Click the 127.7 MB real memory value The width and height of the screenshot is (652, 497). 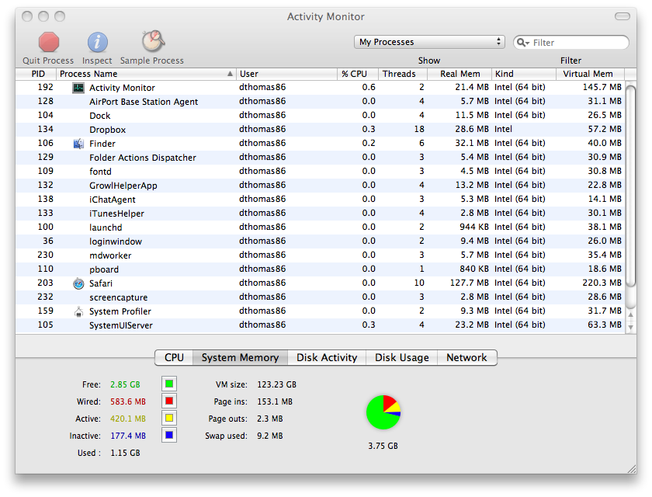(469, 283)
